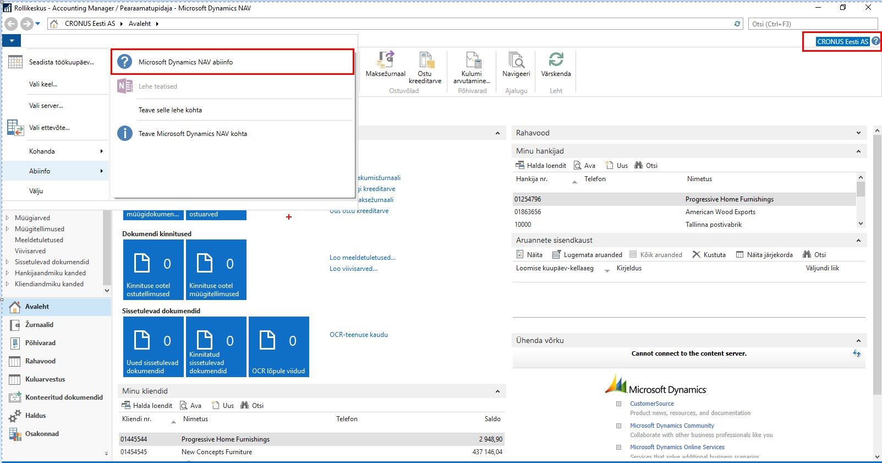Viewport: 882px width, 463px height.
Task: Expand the Rahavood section
Action: 858,133
